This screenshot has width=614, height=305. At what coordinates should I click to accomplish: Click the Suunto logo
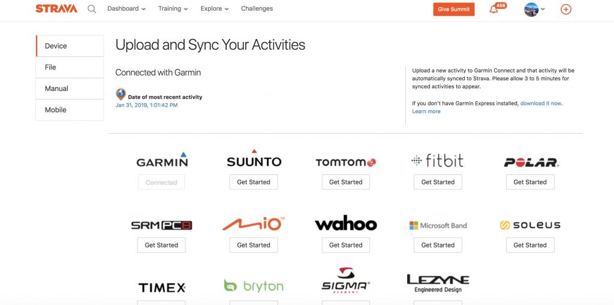[254, 158]
